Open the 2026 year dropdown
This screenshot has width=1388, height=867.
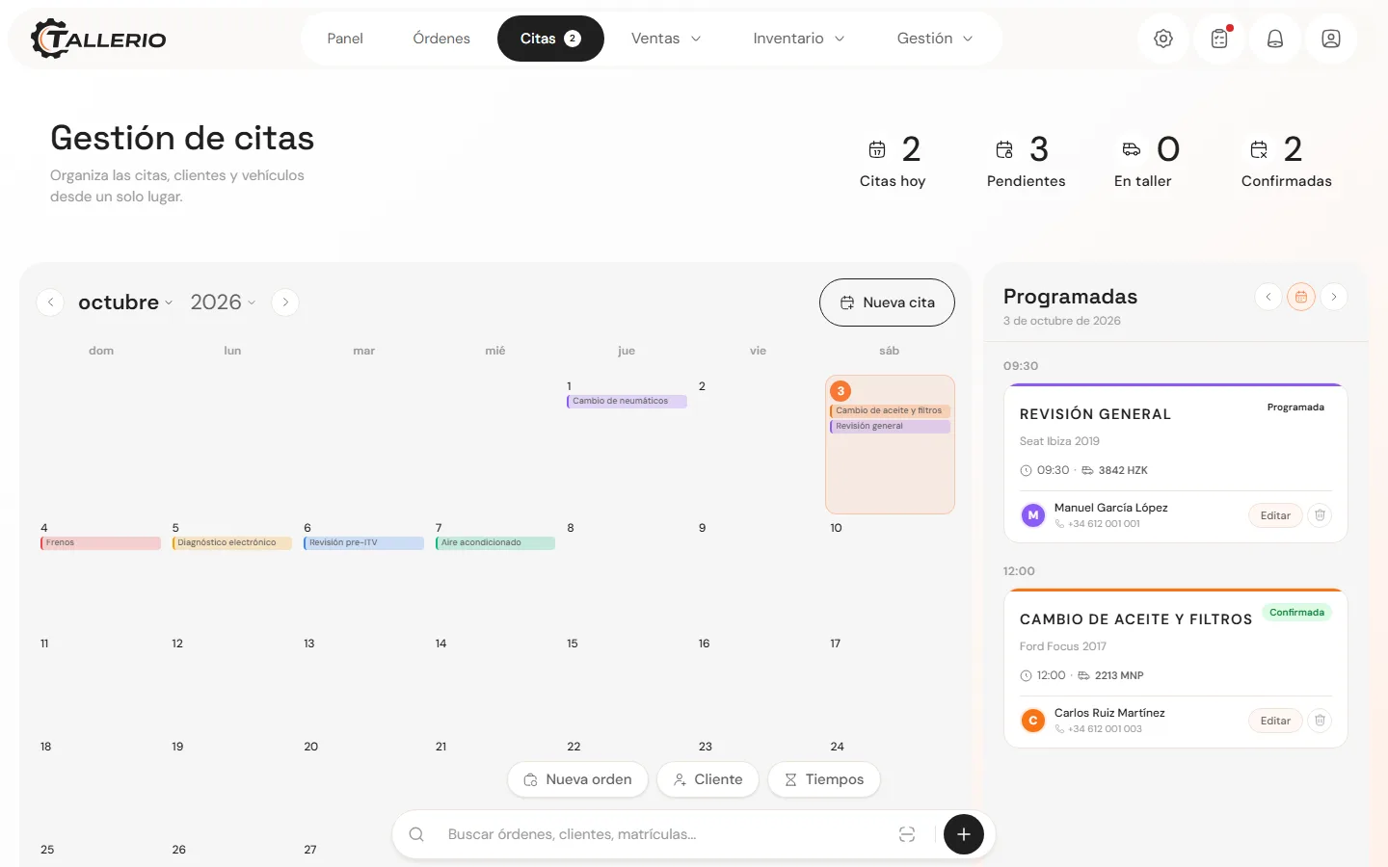[223, 302]
